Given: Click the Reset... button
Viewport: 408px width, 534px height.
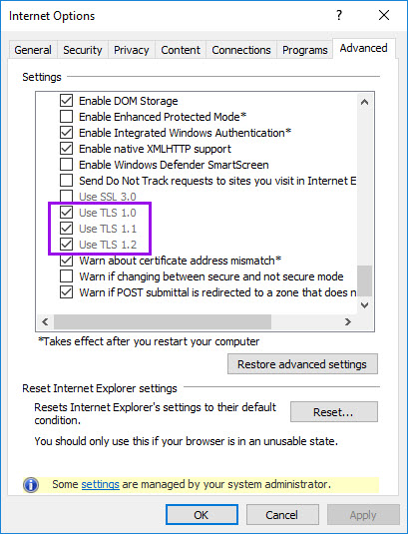Looking at the screenshot, I should coord(333,412).
